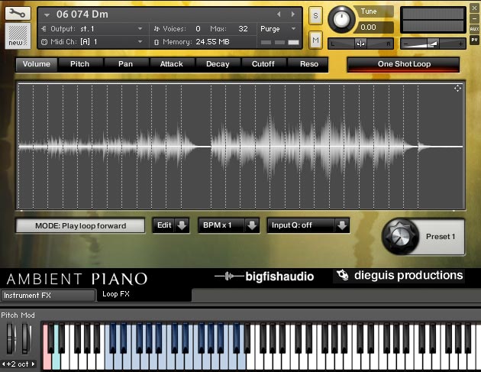Expand instrument name dropdown triangle beside 06 074 Dm

point(47,15)
